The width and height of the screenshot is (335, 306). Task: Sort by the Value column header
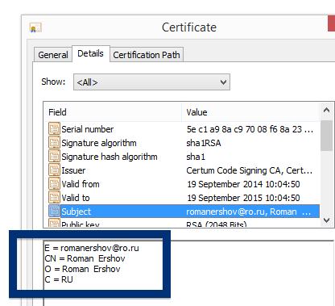point(250,112)
